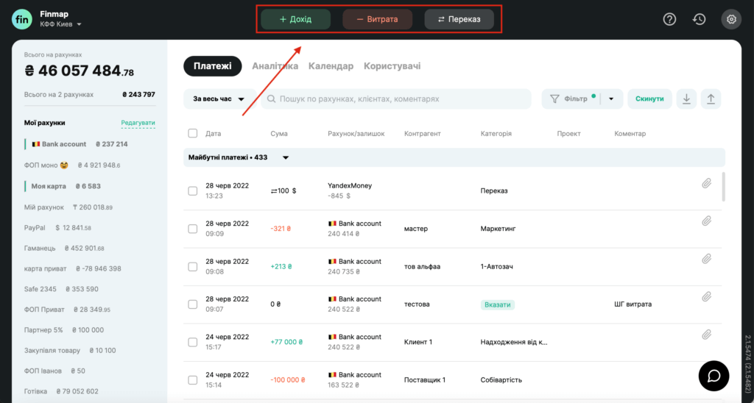The image size is (754, 403).
Task: Open the history clock icon
Action: tap(700, 19)
